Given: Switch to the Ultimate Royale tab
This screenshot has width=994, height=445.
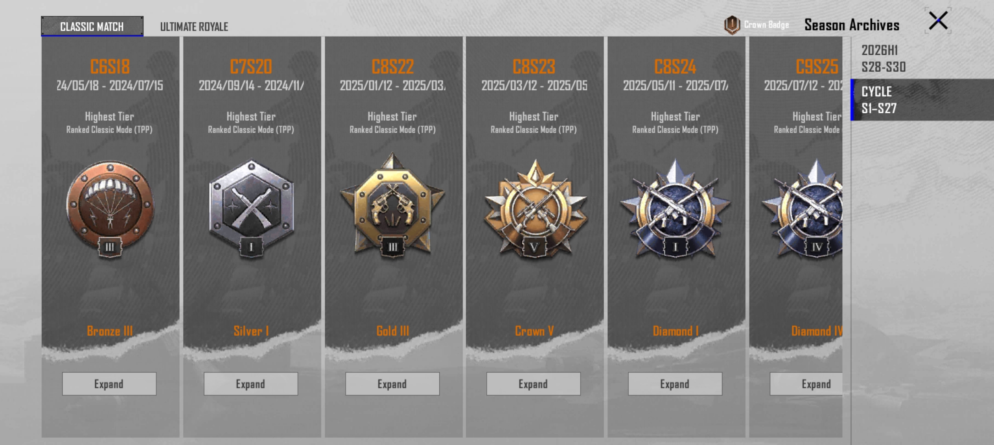Looking at the screenshot, I should click(194, 27).
